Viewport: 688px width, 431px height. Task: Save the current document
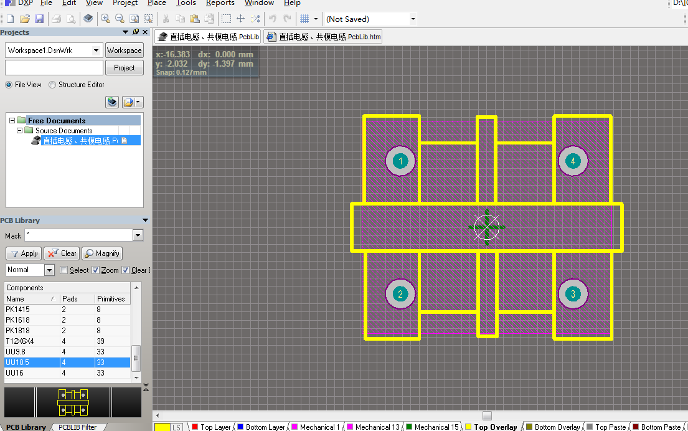[x=39, y=19]
